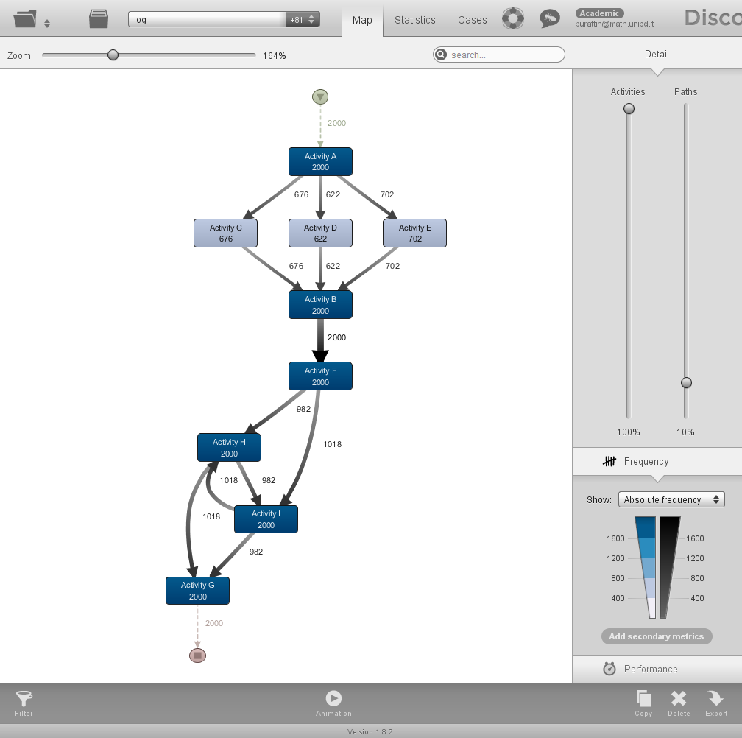Click the Paths 10% value label

(x=685, y=432)
